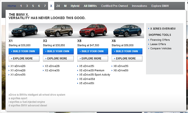This screenshot has width=188, height=113.
Task: Click Explore More under X5
Action: [x=92, y=58]
